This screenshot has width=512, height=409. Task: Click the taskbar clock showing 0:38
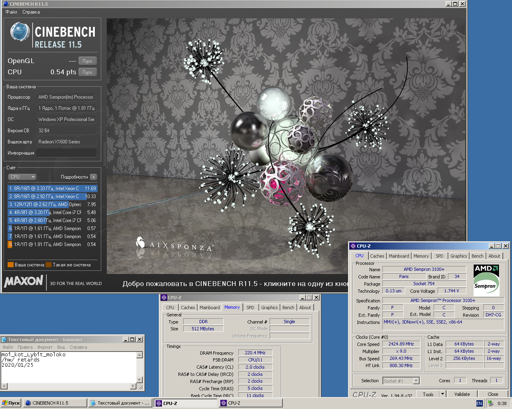(x=502, y=403)
